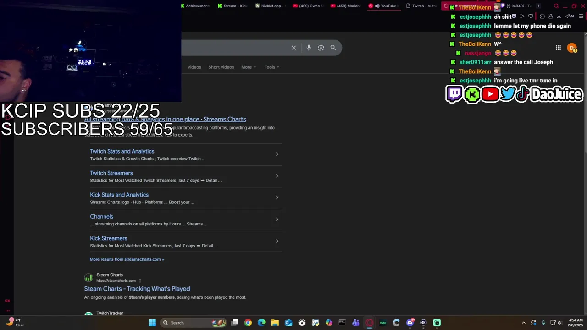Expand the Kick Stats and Analytics arrow
The image size is (587, 330).
(x=277, y=198)
